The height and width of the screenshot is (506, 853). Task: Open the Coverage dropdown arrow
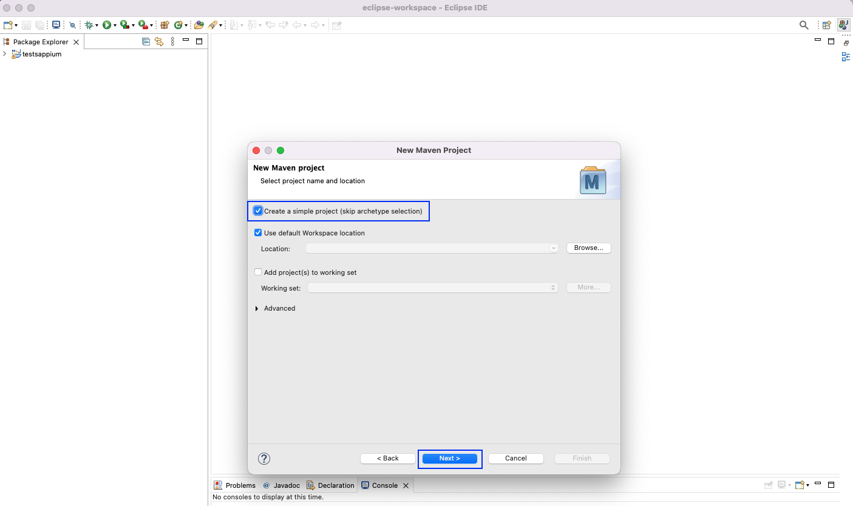point(133,25)
